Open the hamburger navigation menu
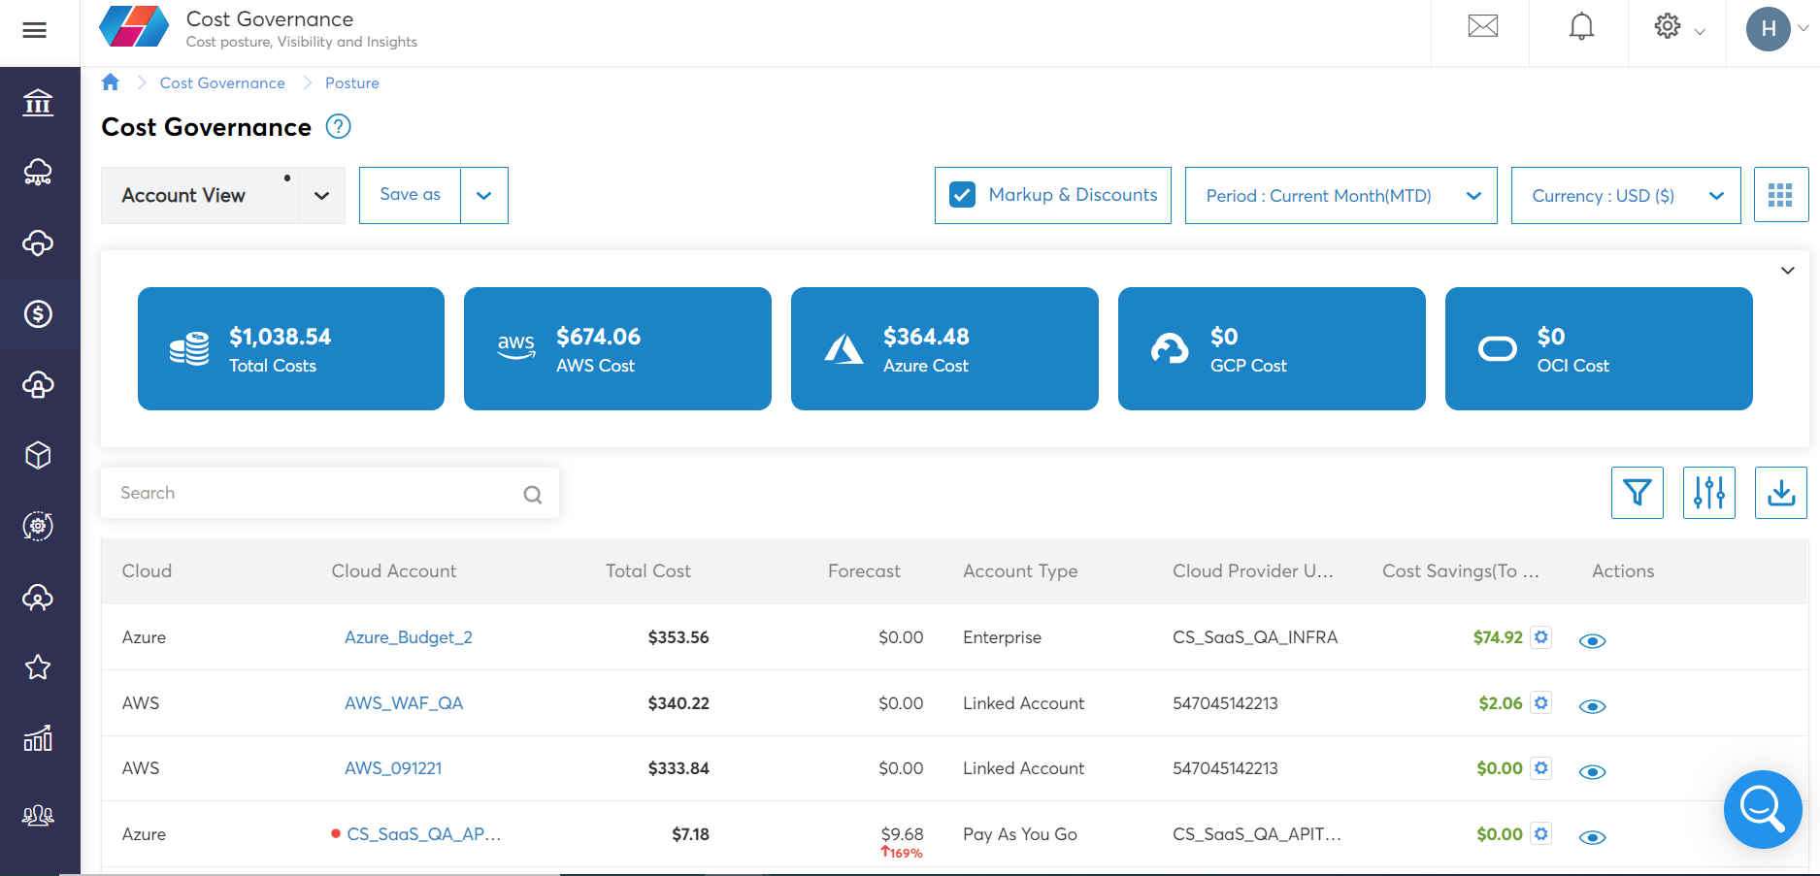Viewport: 1820px width, 876px height. coord(36,30)
